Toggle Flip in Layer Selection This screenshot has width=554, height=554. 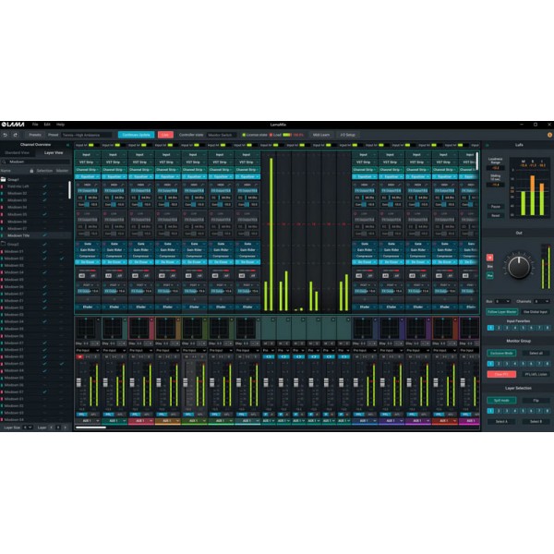click(536, 401)
